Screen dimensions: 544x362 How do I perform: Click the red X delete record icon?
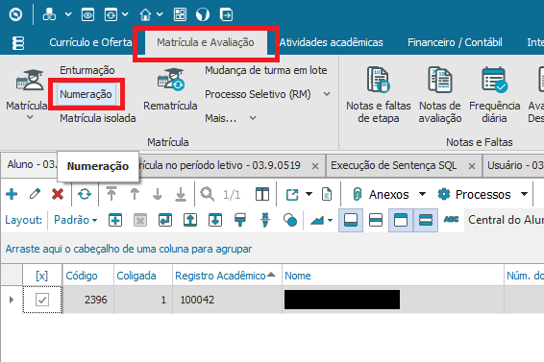[x=58, y=194]
